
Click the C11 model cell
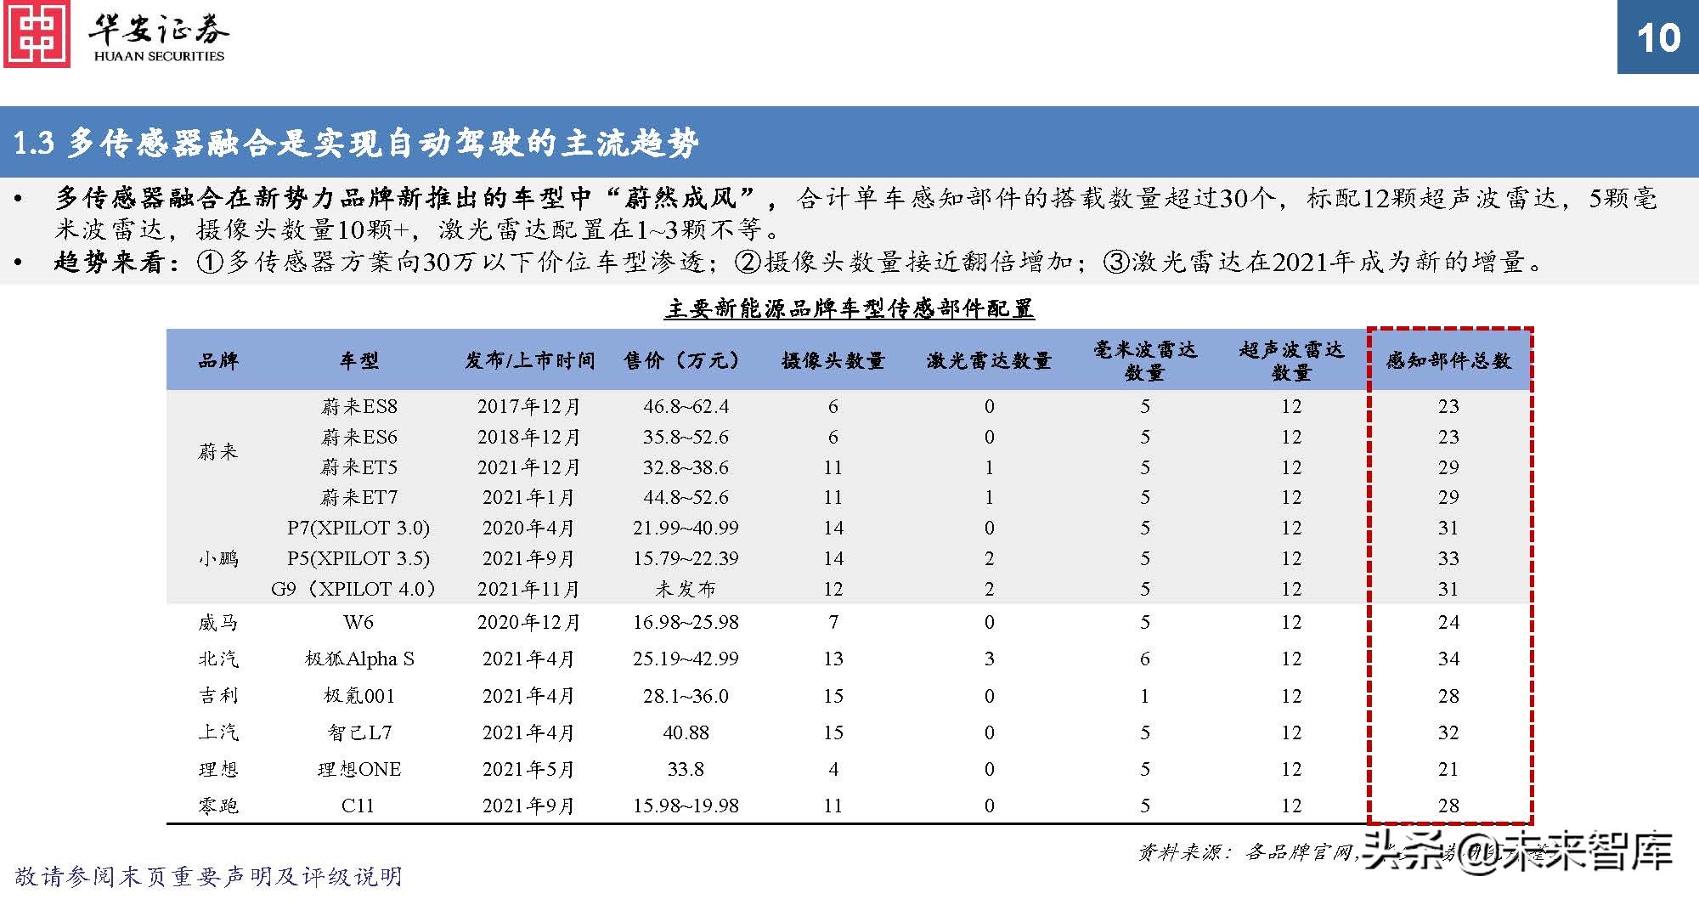point(358,806)
